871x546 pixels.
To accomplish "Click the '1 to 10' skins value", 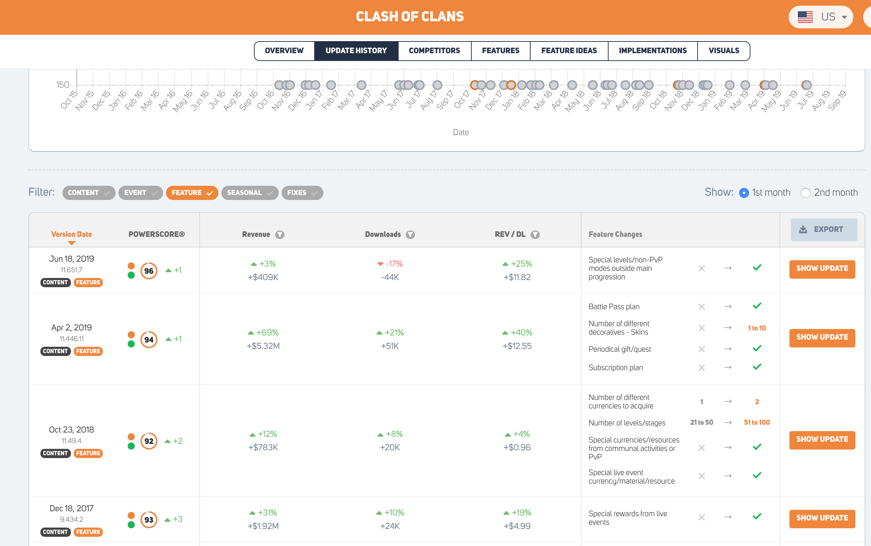I will 757,328.
